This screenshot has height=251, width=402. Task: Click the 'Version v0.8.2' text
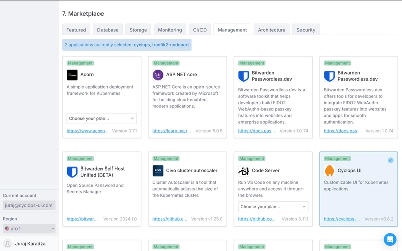coord(379,219)
